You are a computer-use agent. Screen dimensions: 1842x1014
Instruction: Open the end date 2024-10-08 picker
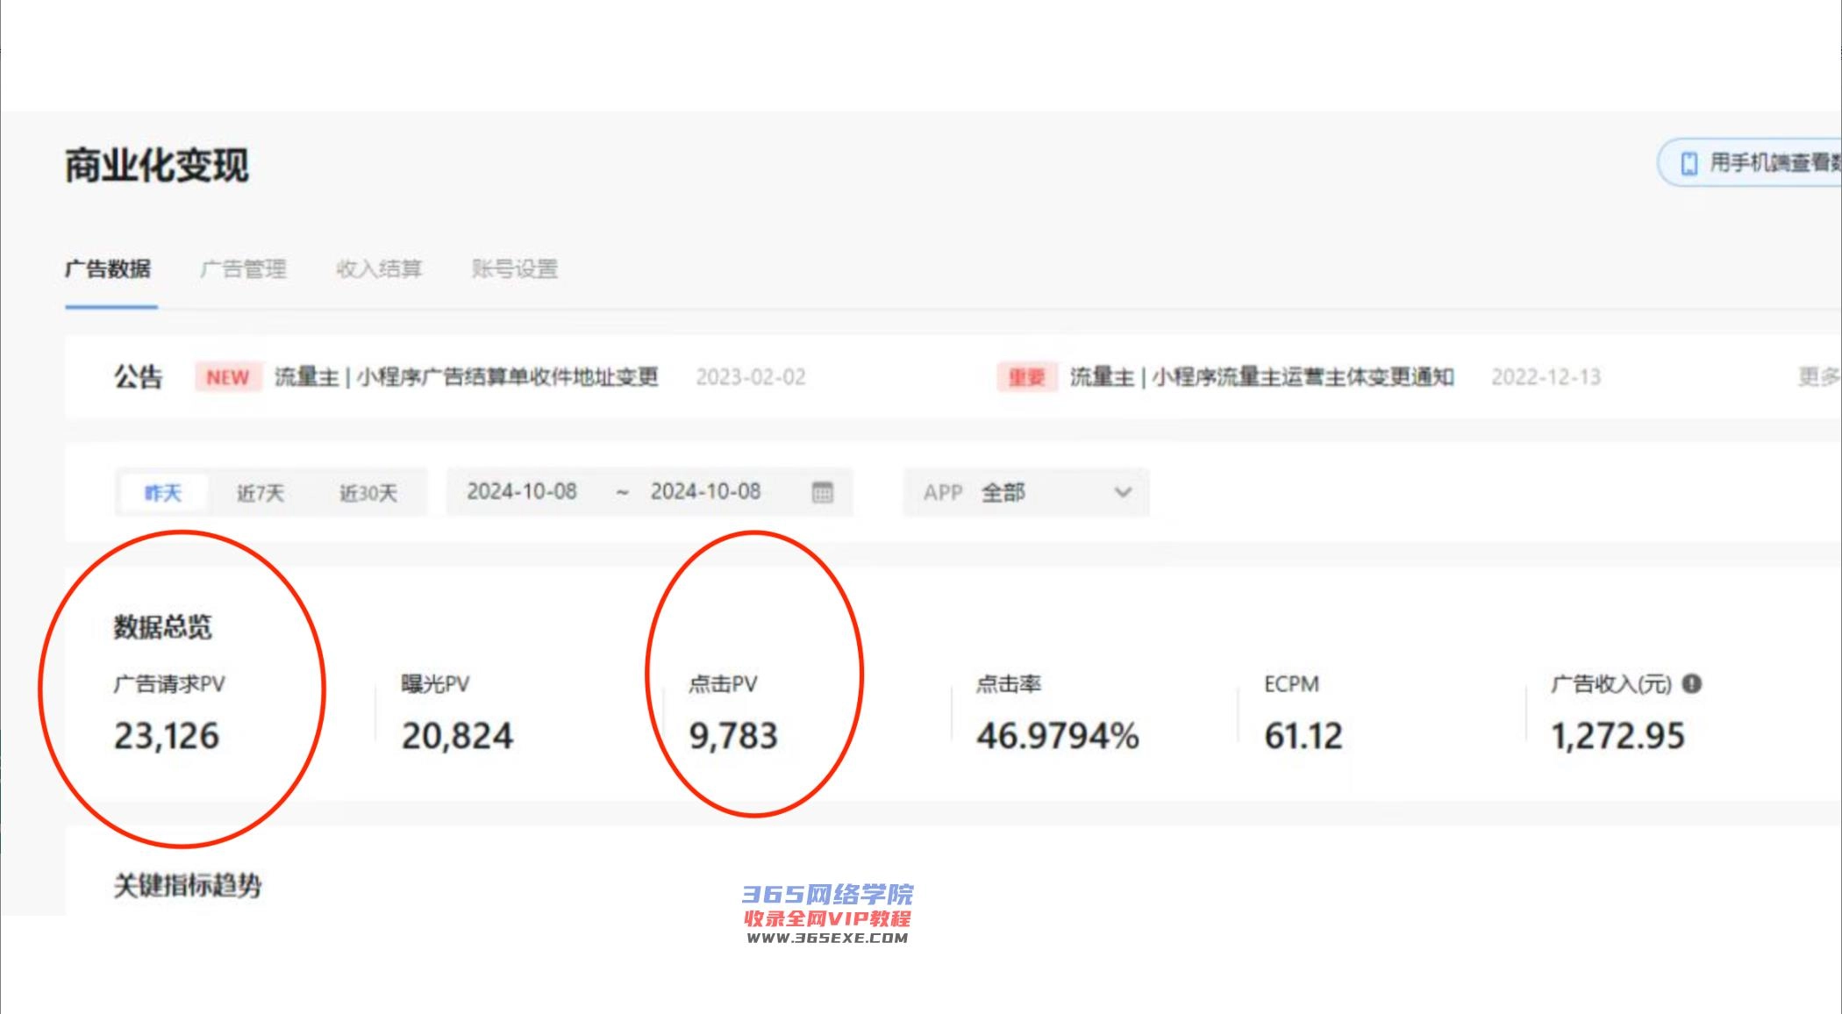705,492
